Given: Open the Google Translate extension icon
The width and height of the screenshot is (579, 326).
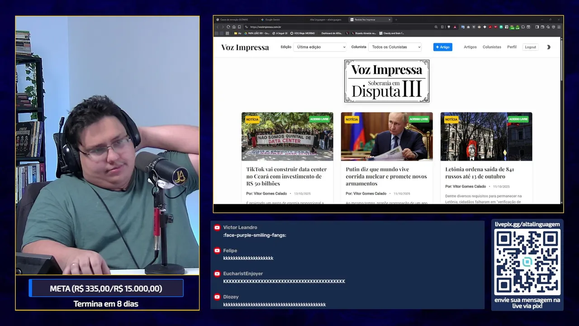Looking at the screenshot, I should coord(463,27).
